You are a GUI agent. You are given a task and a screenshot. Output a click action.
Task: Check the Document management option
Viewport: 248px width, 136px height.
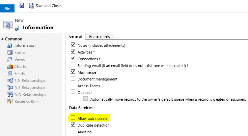(73, 79)
